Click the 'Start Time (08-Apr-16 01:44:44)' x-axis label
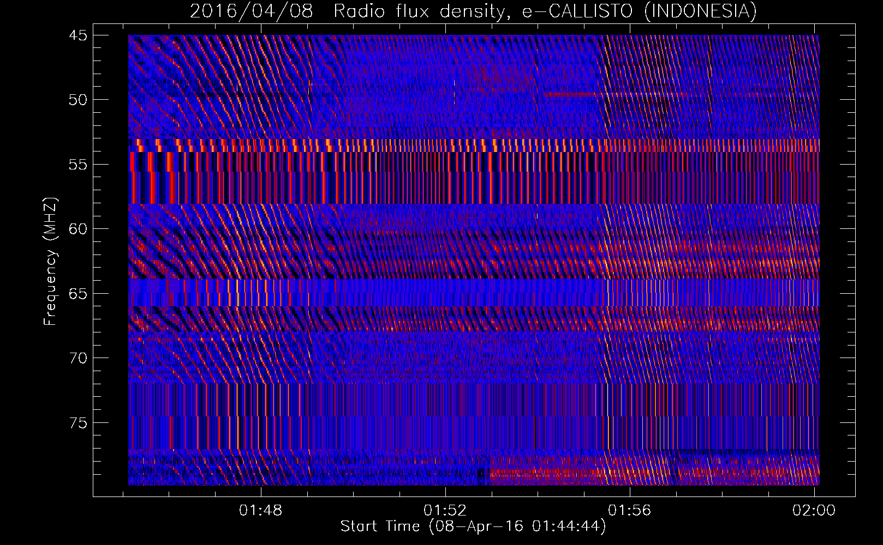This screenshot has height=545, width=883. 473,526
